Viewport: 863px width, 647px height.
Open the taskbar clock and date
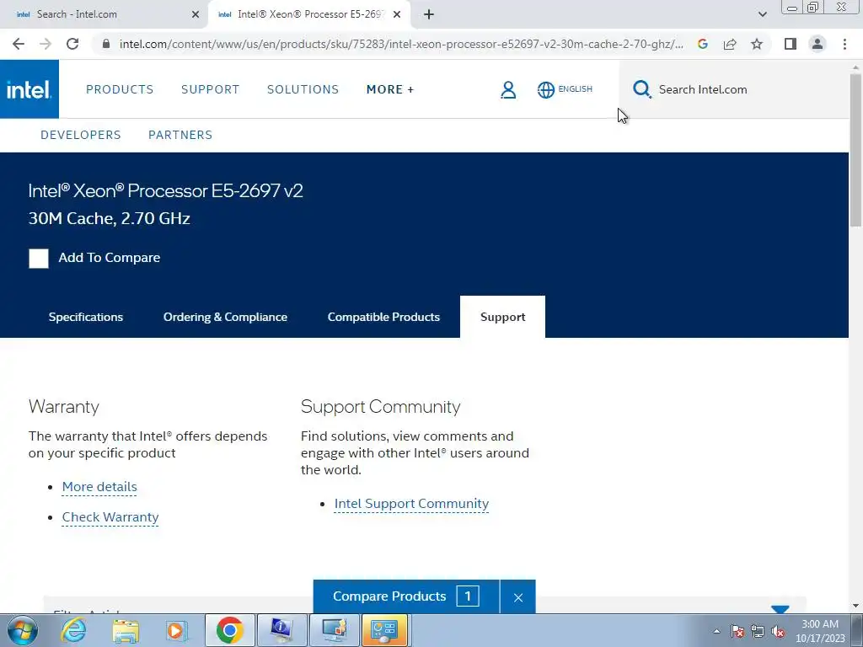(820, 631)
